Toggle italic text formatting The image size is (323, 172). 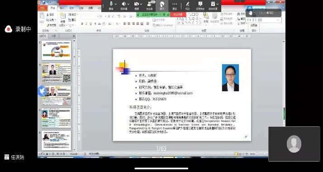86,24
